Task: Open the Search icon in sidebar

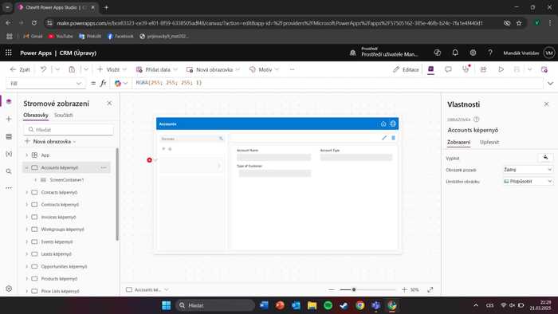Action: point(9,171)
